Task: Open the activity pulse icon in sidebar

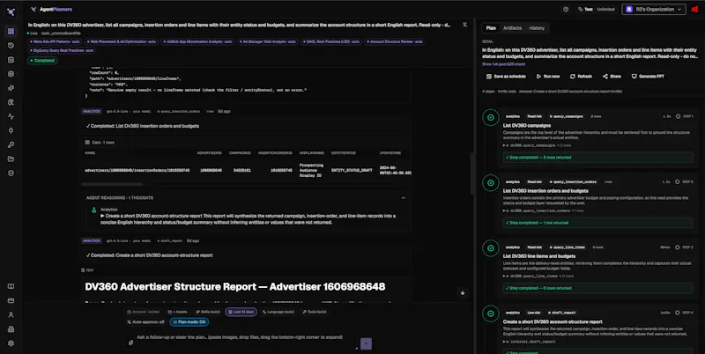Action: click(x=11, y=116)
